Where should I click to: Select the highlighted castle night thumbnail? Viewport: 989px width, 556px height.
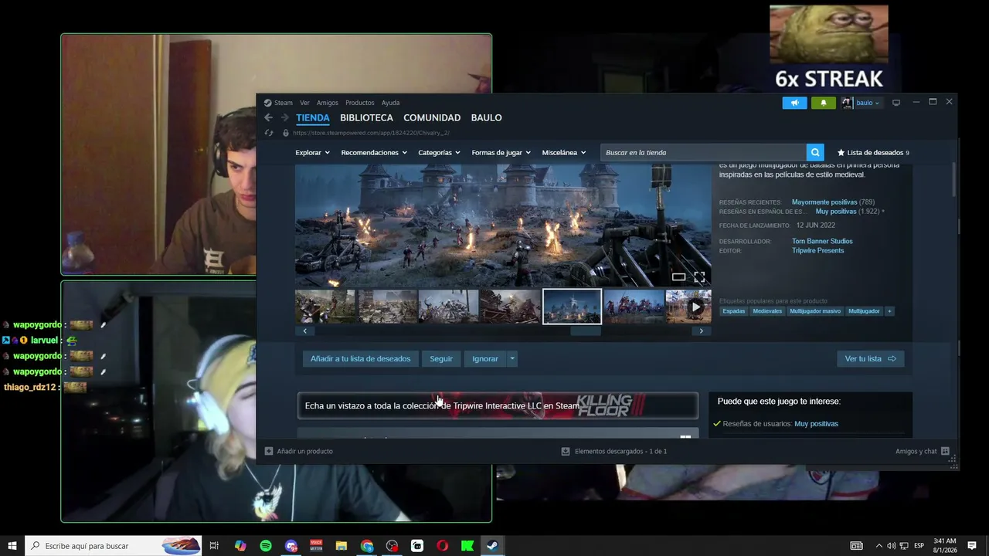point(572,307)
